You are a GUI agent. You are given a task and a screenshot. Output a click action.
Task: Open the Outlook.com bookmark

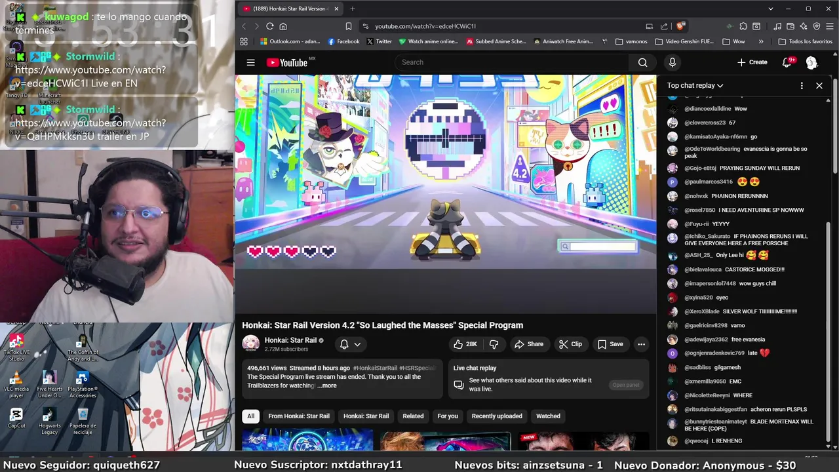coord(290,41)
